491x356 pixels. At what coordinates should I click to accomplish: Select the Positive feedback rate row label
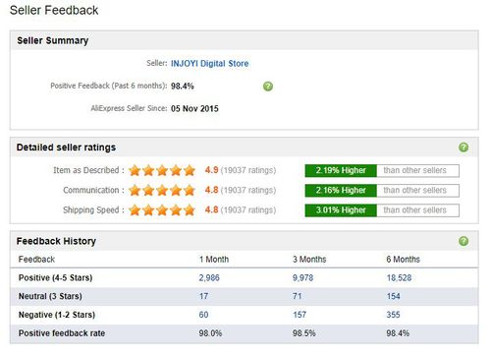62,333
